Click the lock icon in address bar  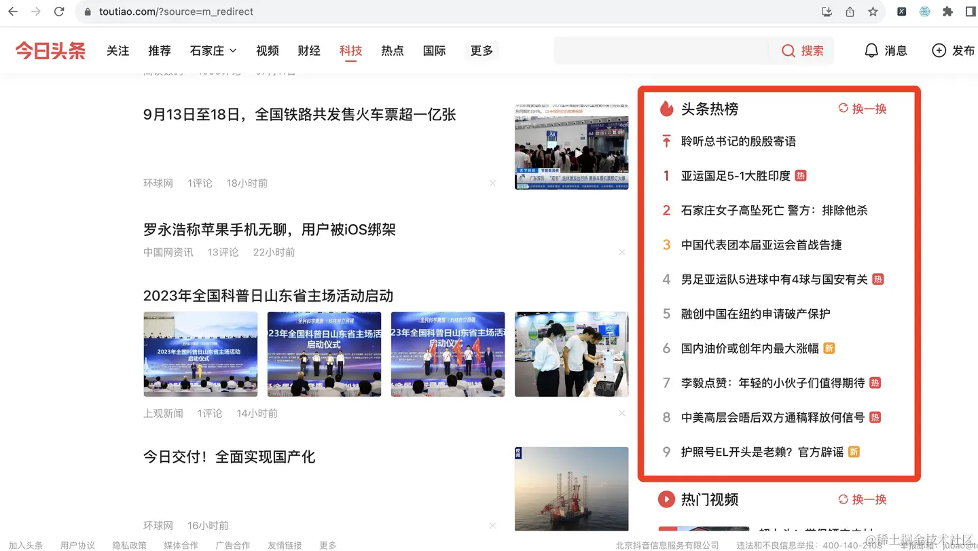(87, 12)
